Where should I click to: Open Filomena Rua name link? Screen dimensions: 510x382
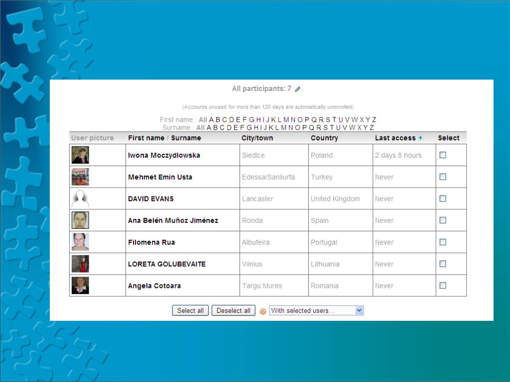(x=151, y=242)
